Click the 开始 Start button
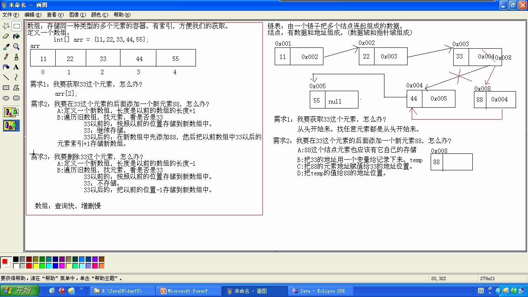This screenshot has height=297, width=528. point(20,291)
